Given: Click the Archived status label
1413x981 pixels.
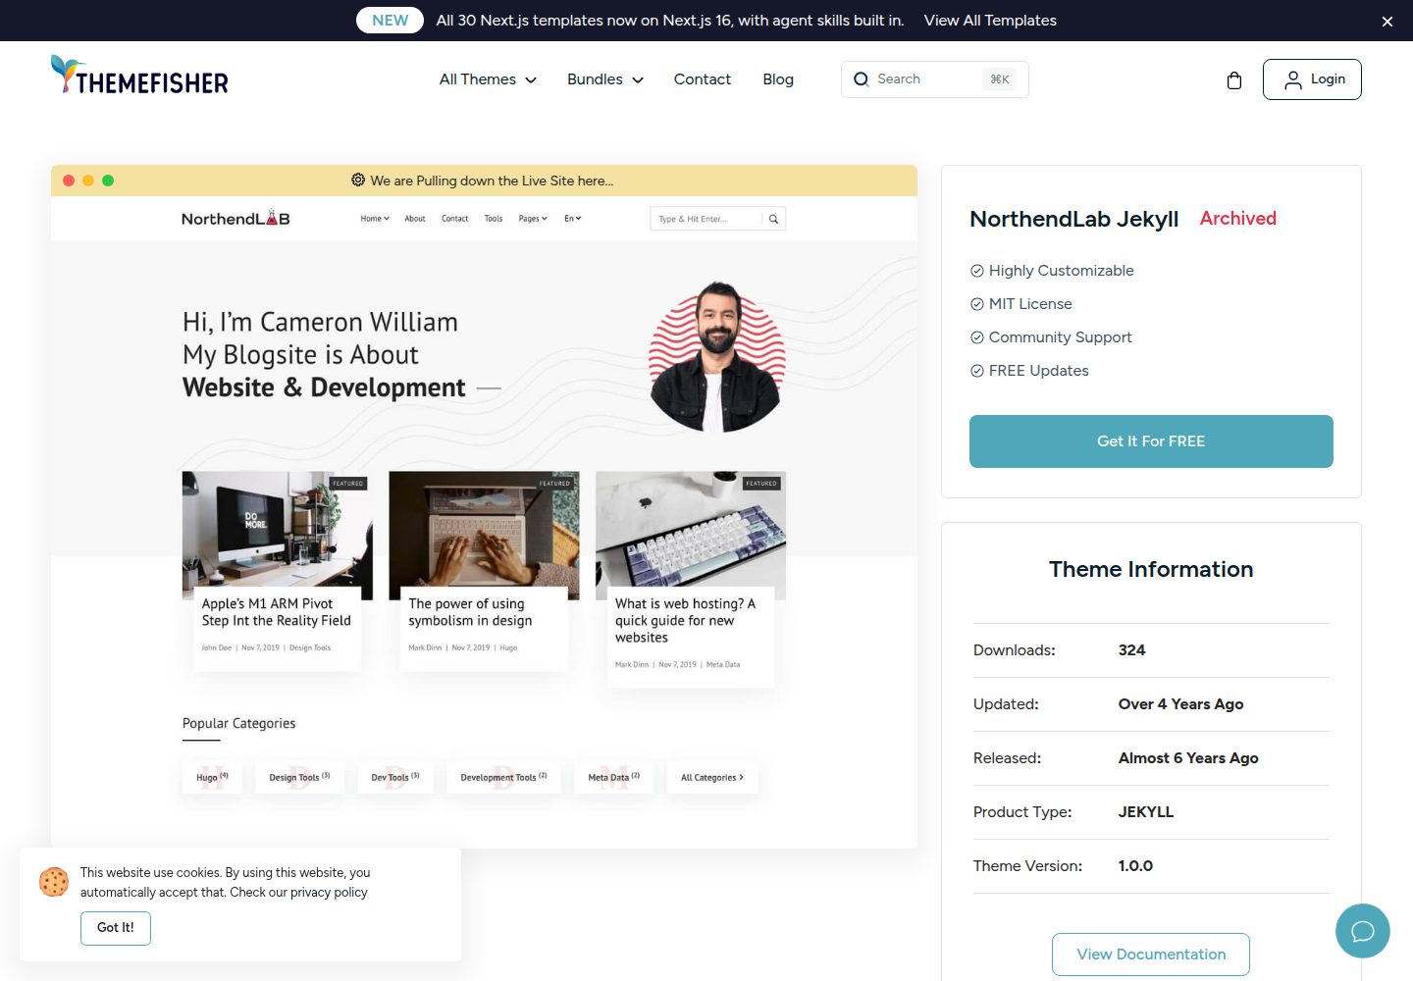Looking at the screenshot, I should point(1238,219).
